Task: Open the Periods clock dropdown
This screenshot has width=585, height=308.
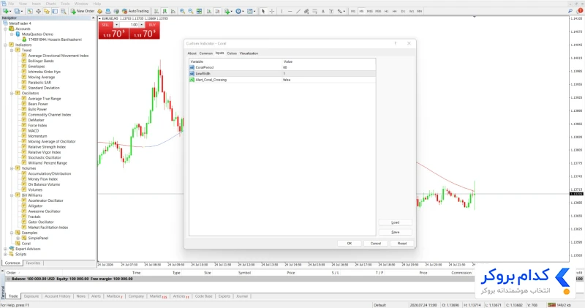Action: point(240,11)
